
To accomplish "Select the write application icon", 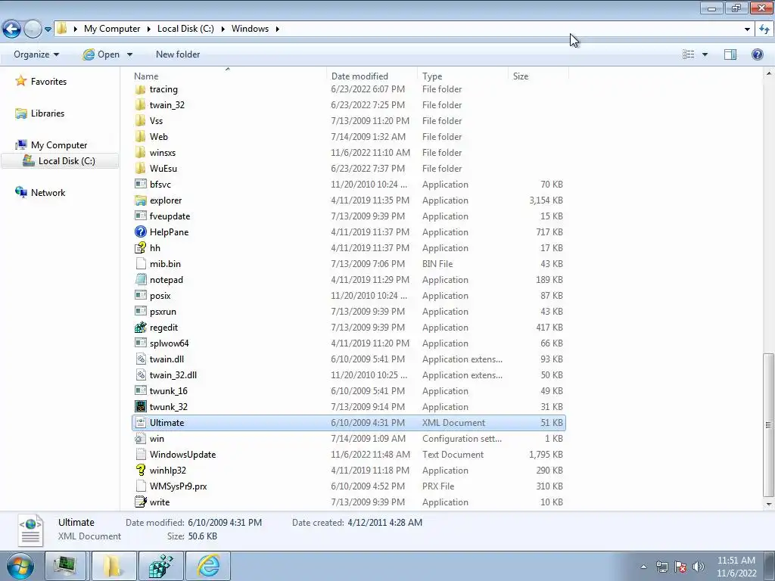I will [140, 502].
